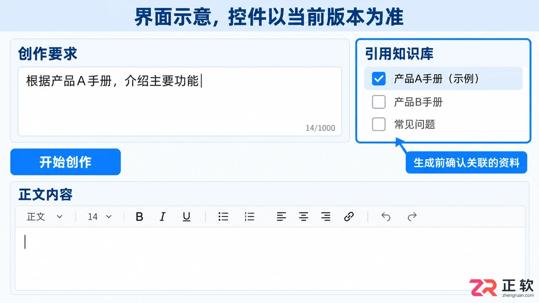Apply bold formatting in the editor toolbar
This screenshot has width=539, height=303.
(x=139, y=217)
